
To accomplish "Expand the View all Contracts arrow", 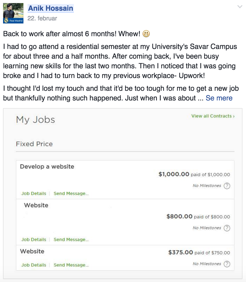I will [234, 116].
